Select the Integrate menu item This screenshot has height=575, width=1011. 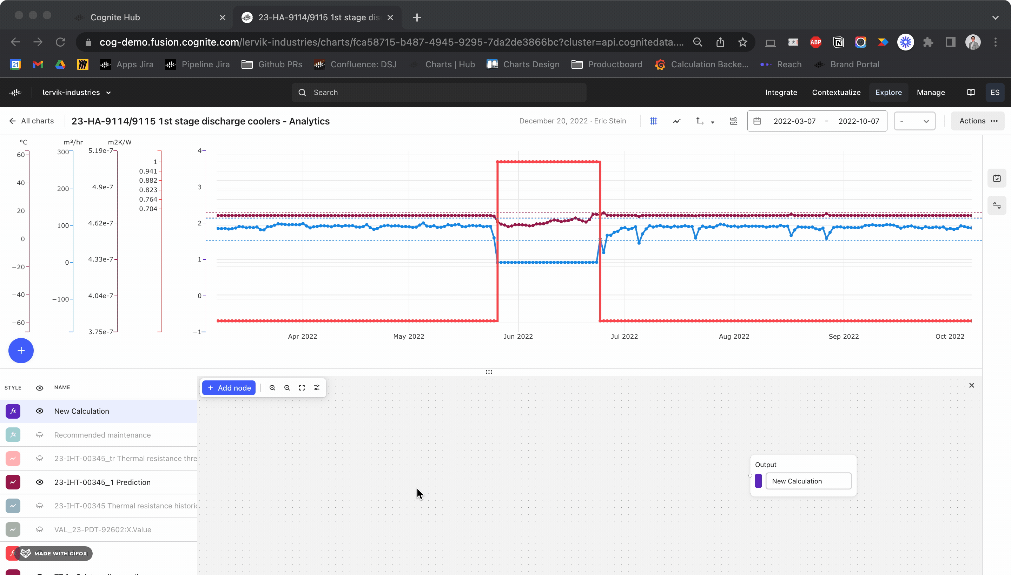pyautogui.click(x=780, y=92)
